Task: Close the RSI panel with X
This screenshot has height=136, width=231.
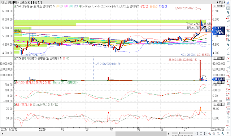Action: [223, 104]
